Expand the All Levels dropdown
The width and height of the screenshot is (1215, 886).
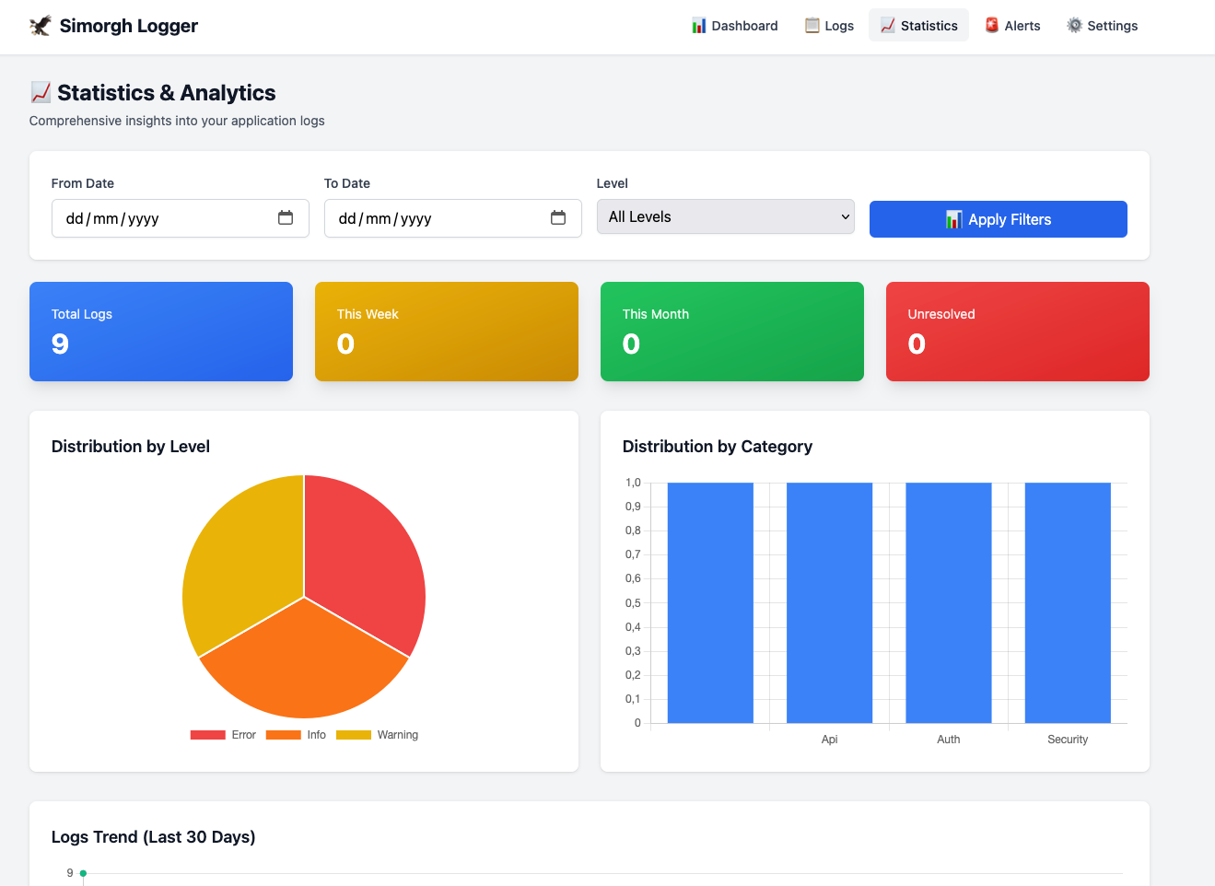[x=726, y=217]
